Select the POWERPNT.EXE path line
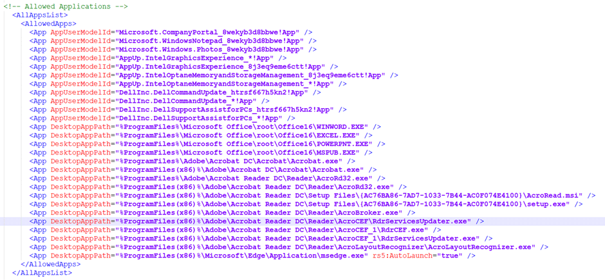Screen dimensions: 605x280 click(x=208, y=144)
